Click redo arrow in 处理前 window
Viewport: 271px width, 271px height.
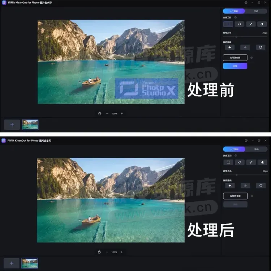(245, 47)
